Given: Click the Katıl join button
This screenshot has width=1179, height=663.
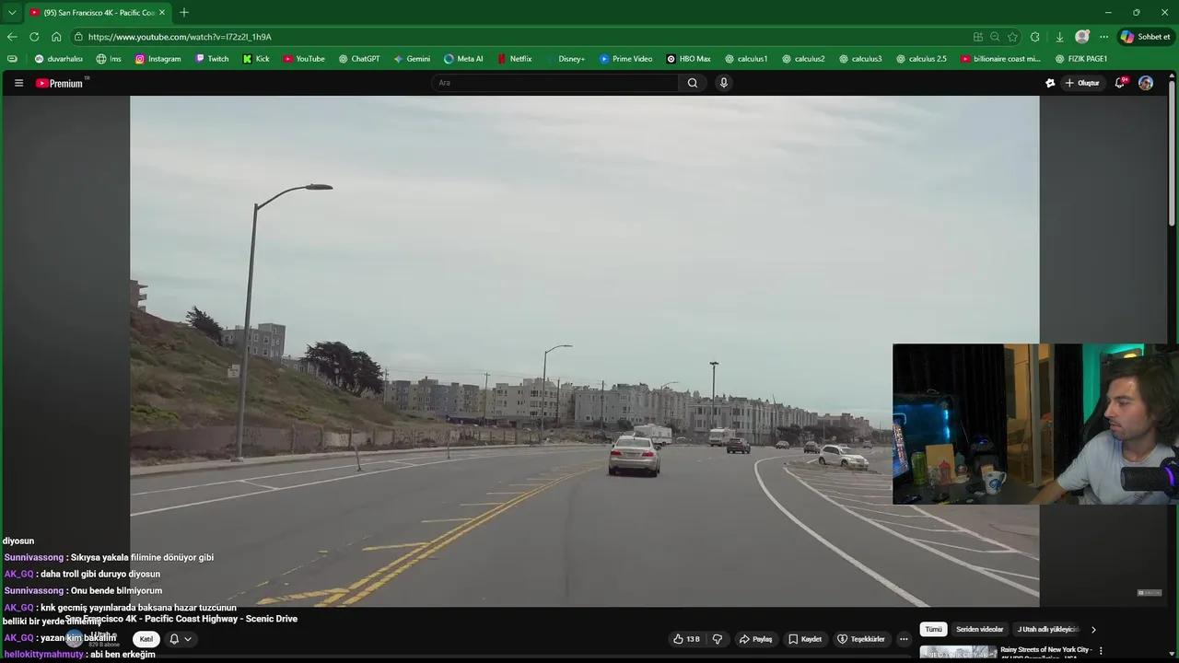Looking at the screenshot, I should (x=146, y=639).
